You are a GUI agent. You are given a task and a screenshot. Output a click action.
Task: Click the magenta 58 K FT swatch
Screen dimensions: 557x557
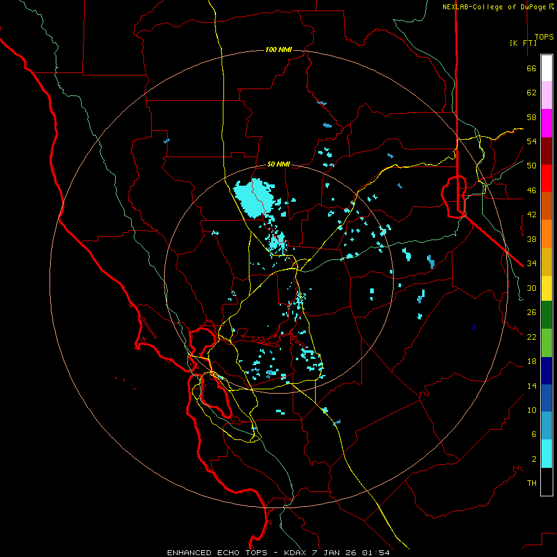pos(546,123)
